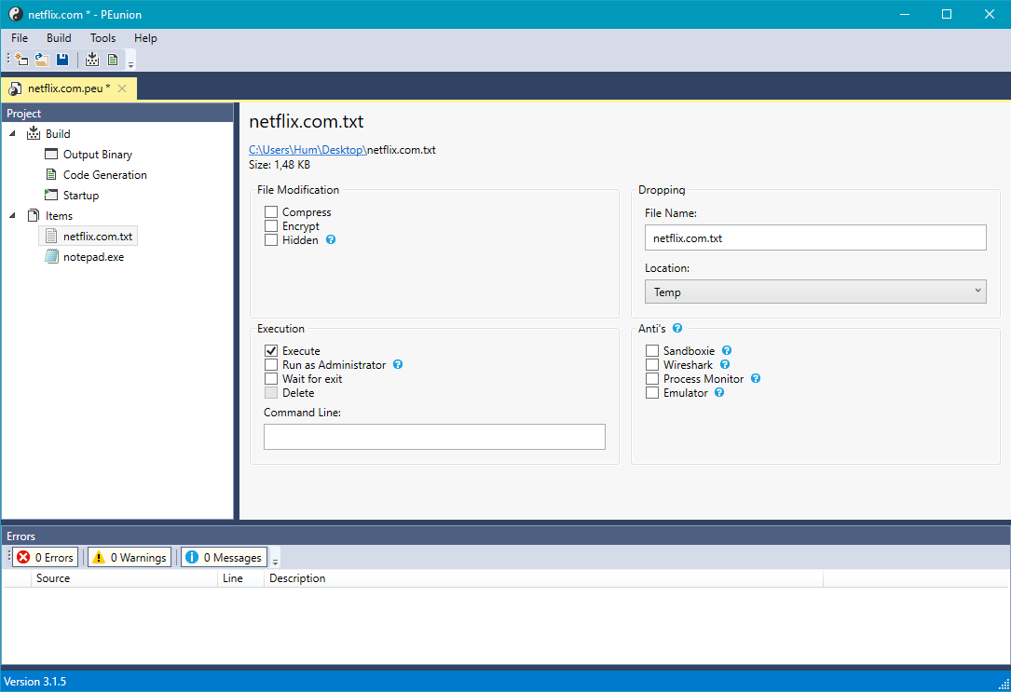1011x692 pixels.
Task: Click help icon next to Anti's heading
Action: [677, 328]
